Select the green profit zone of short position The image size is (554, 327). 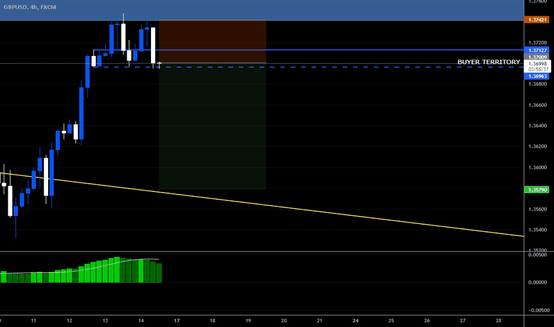tap(212, 126)
